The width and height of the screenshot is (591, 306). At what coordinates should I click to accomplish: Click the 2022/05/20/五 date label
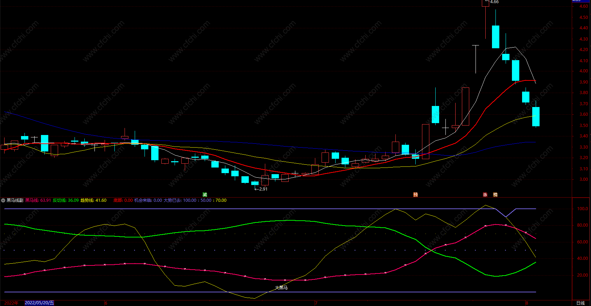(x=40, y=303)
